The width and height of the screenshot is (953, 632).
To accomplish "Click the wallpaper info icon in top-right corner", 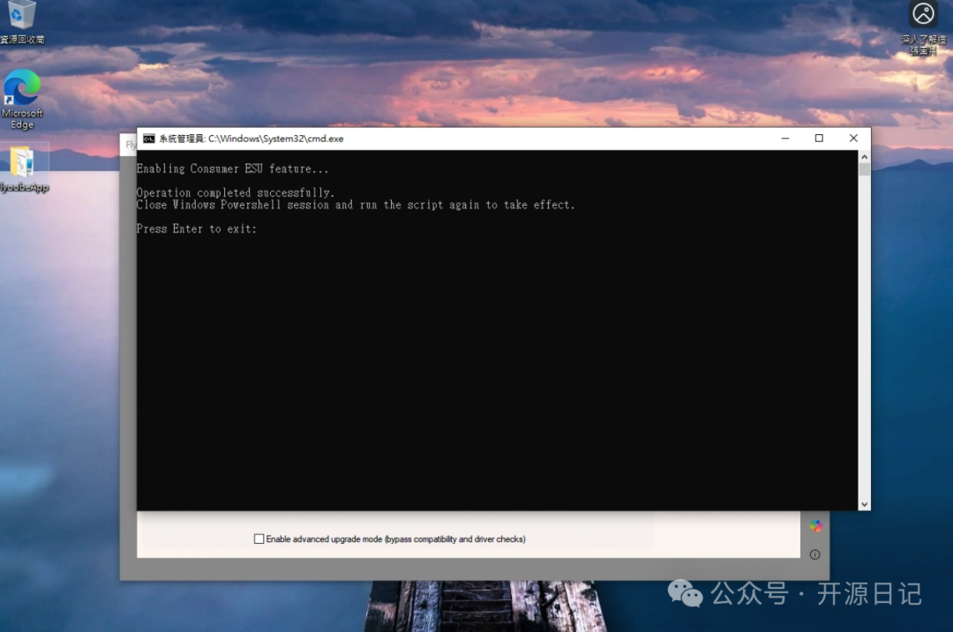I will click(x=923, y=14).
